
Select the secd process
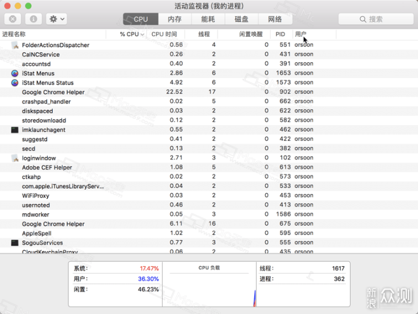tap(209, 148)
